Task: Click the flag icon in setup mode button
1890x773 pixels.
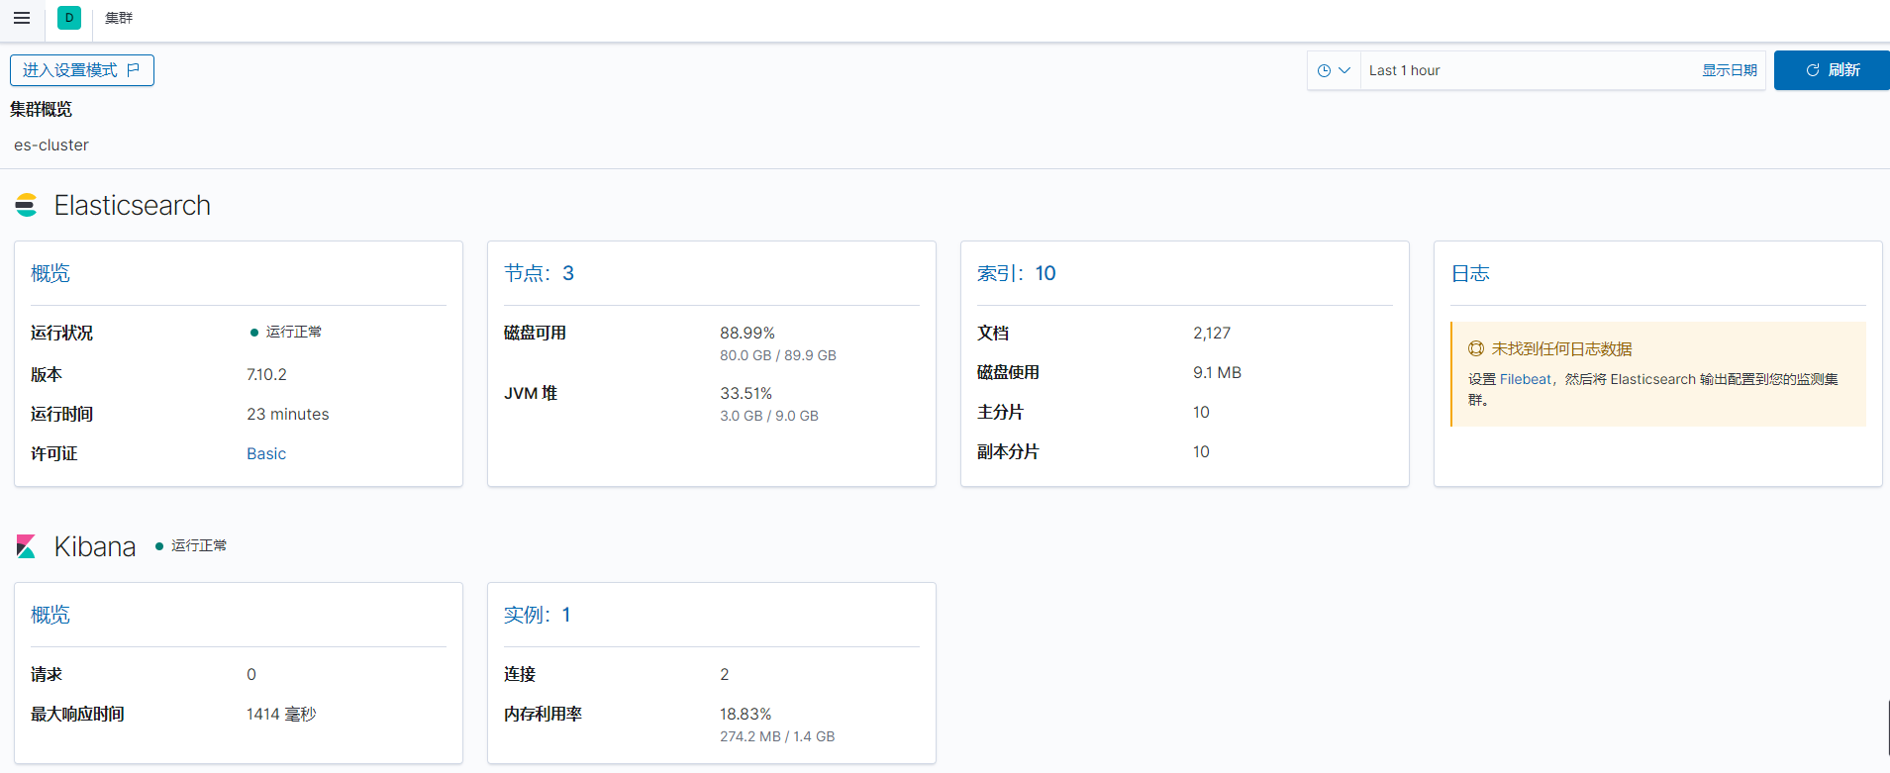Action: (x=134, y=70)
